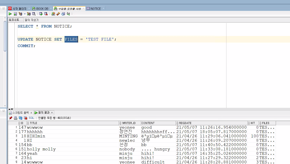Click the COMMIT statement line

26,46
